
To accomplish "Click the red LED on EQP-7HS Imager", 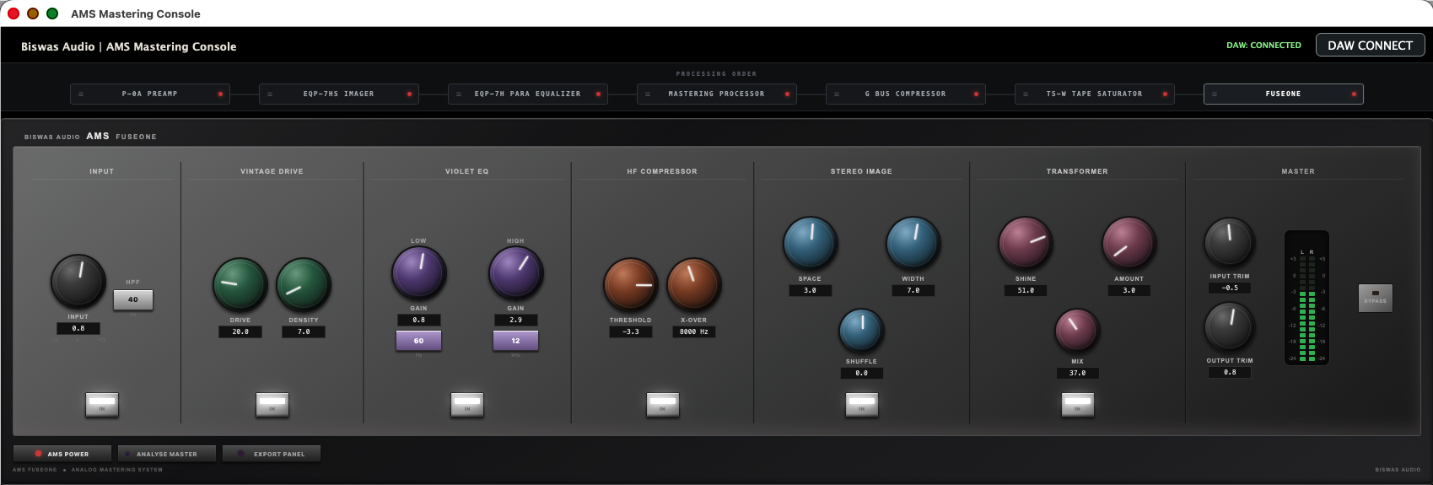I will click(x=409, y=94).
